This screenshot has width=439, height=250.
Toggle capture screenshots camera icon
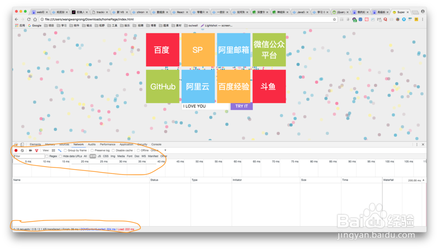pyautogui.click(x=31, y=151)
